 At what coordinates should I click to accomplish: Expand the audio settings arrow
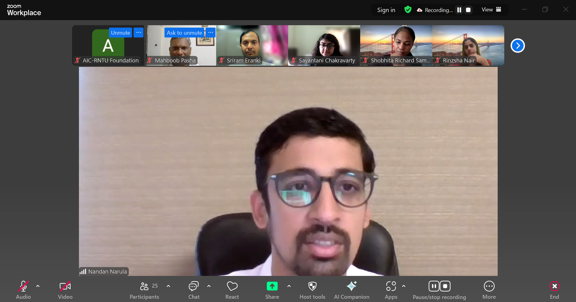coord(38,286)
